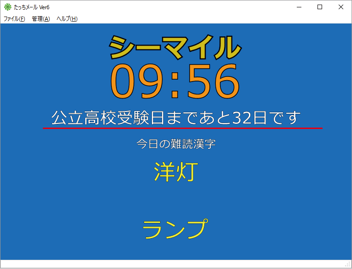Click the red line under the countdown
The width and height of the screenshot is (352, 269).
(x=183, y=128)
